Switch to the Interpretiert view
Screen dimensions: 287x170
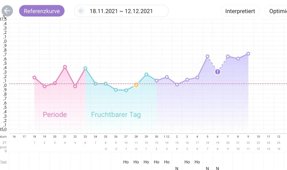click(240, 11)
